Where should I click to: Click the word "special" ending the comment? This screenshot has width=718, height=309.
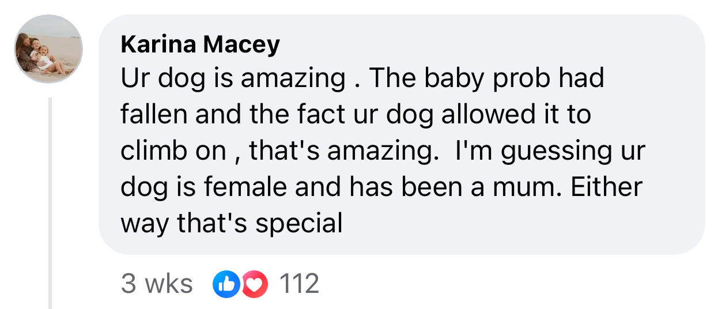click(299, 223)
